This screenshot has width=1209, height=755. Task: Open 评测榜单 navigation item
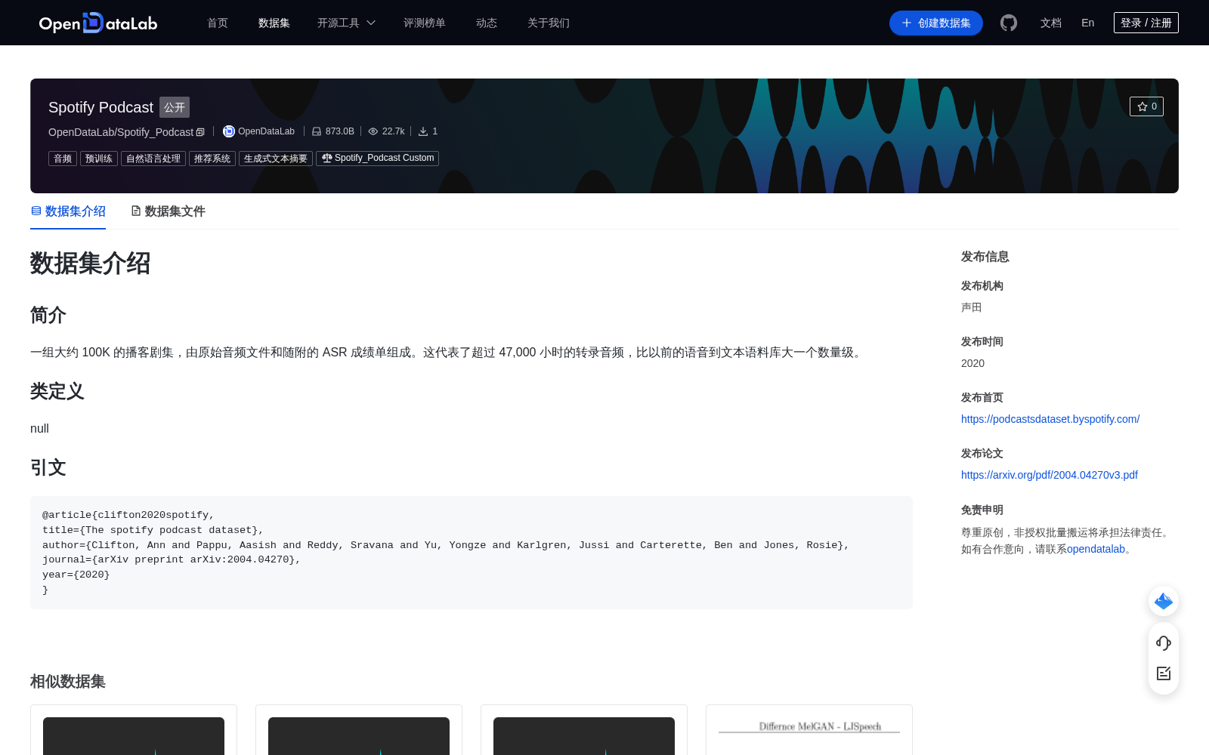point(425,23)
